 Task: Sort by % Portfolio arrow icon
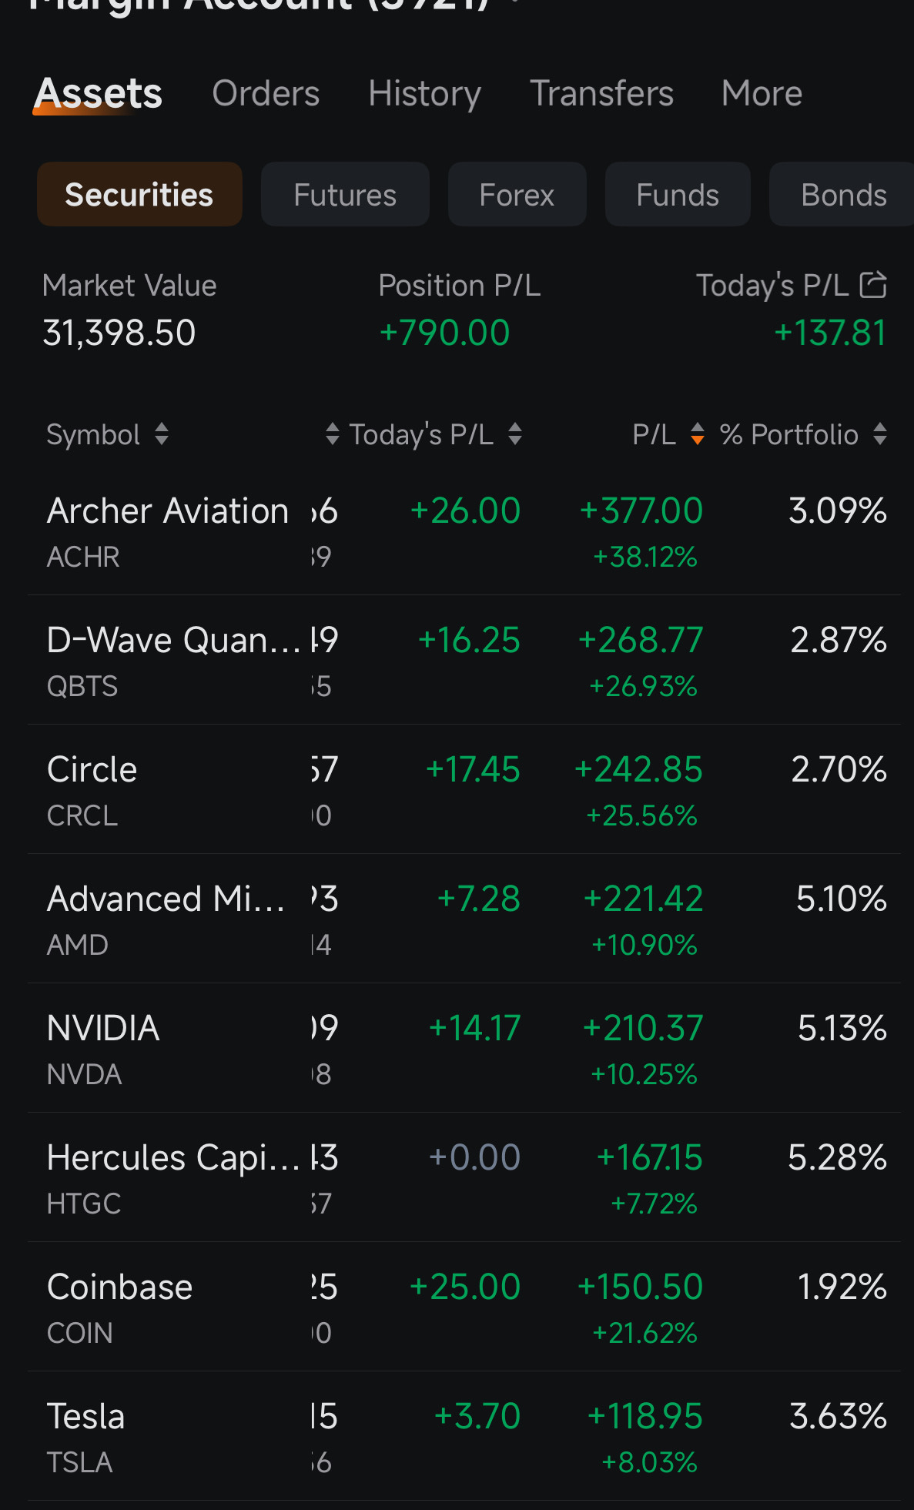pos(880,434)
